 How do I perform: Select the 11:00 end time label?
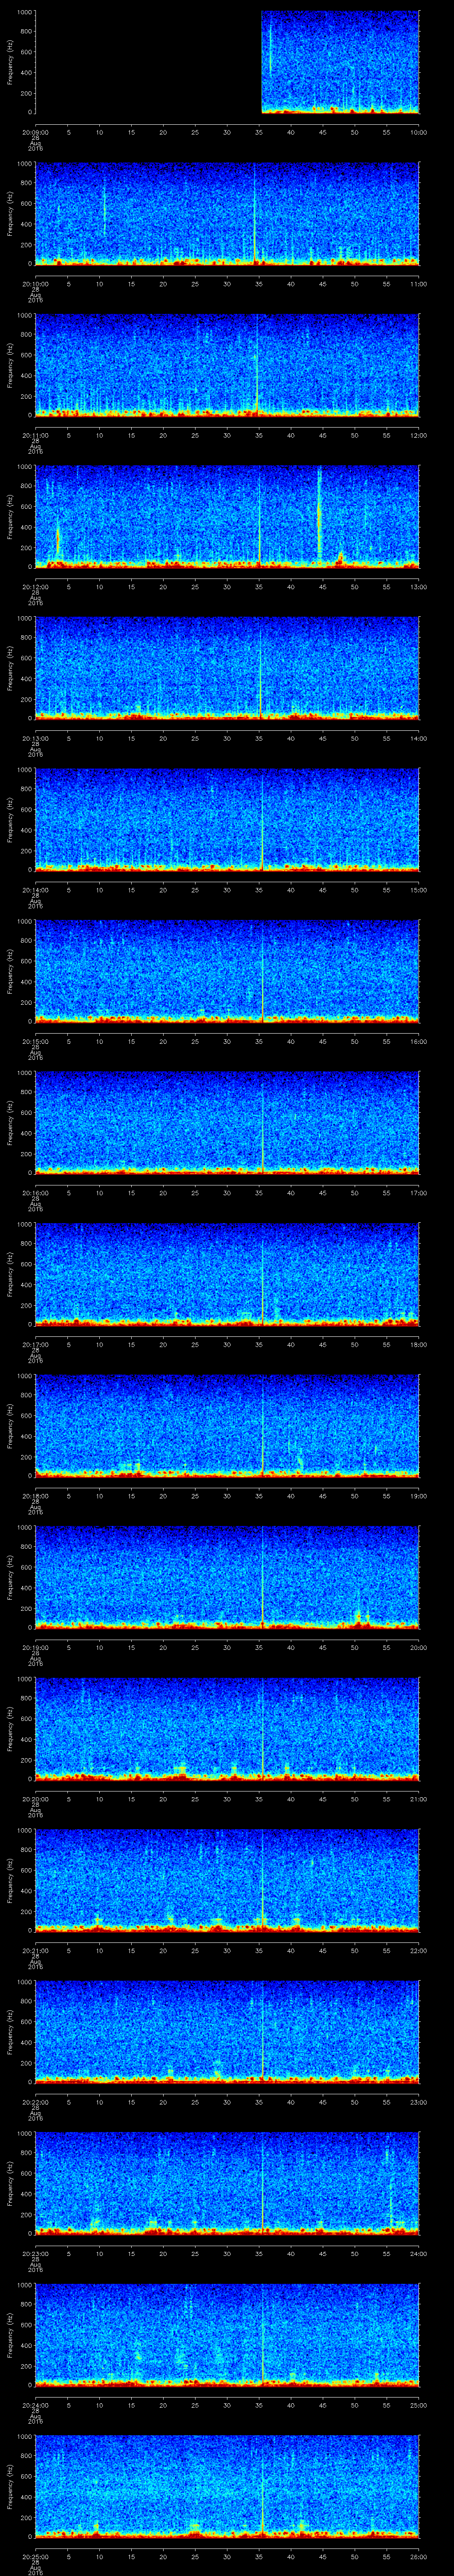419,284
